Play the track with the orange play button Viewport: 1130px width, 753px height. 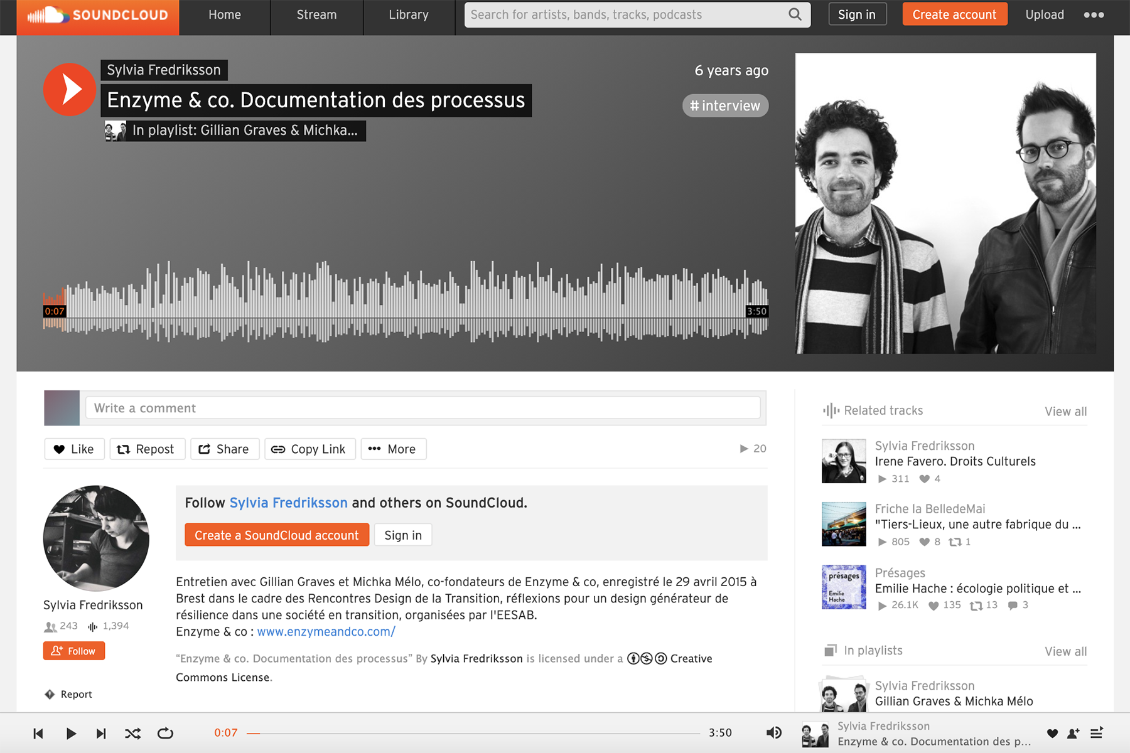click(x=70, y=90)
